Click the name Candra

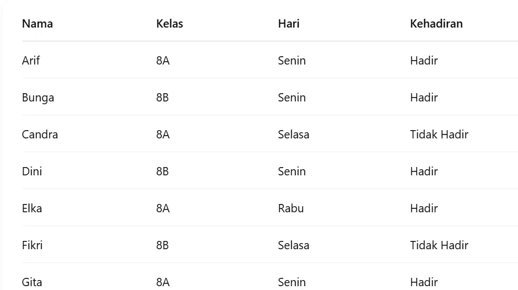coord(40,135)
